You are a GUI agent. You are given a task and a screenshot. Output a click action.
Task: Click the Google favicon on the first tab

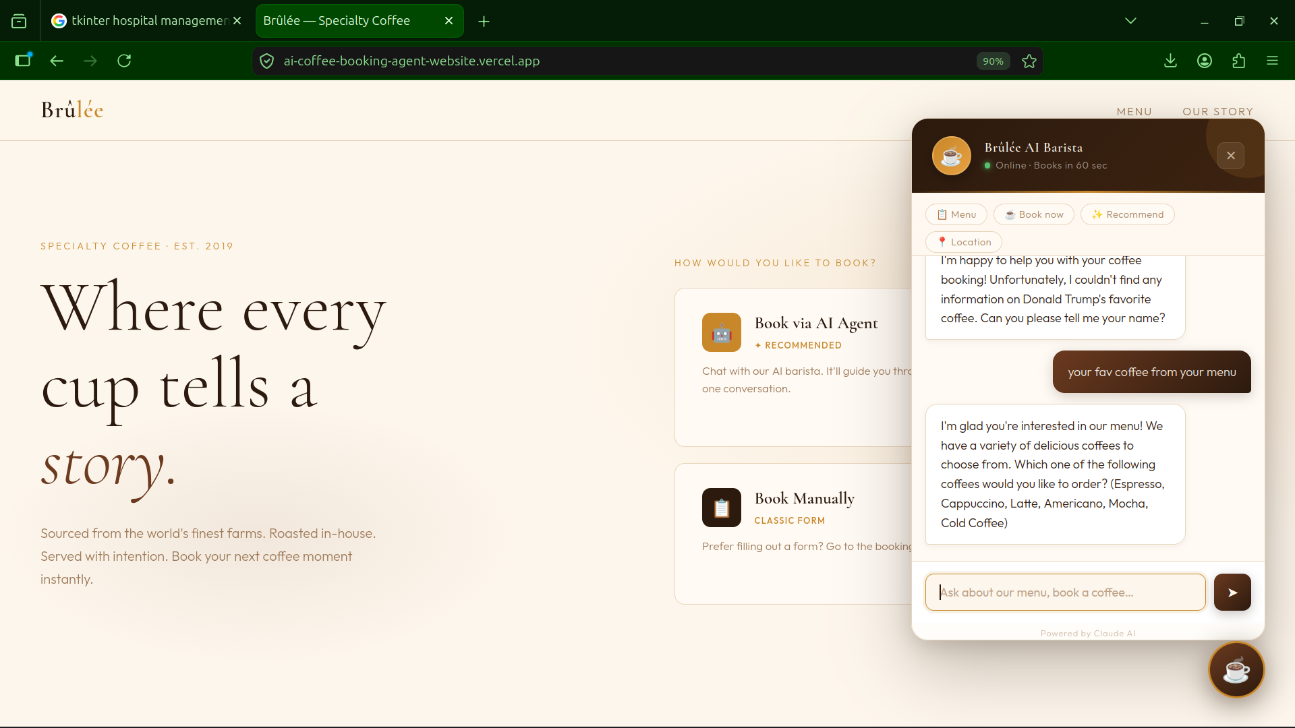click(x=59, y=21)
